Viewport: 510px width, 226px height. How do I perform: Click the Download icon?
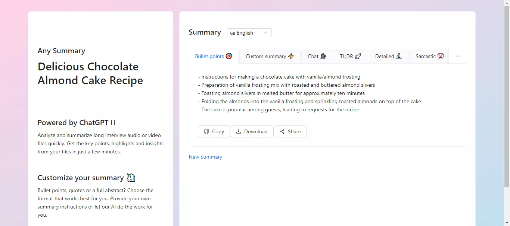point(239,131)
